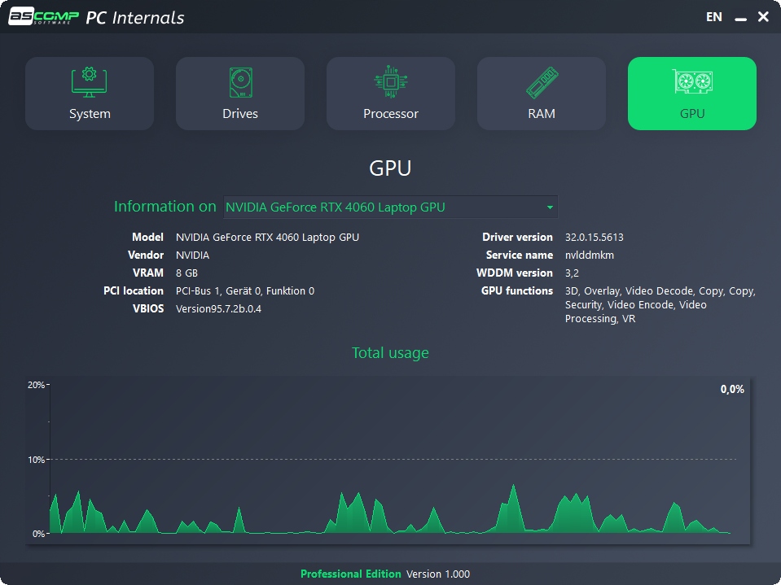Click the PC Internals title text
Image resolution: width=781 pixels, height=585 pixels.
point(135,17)
